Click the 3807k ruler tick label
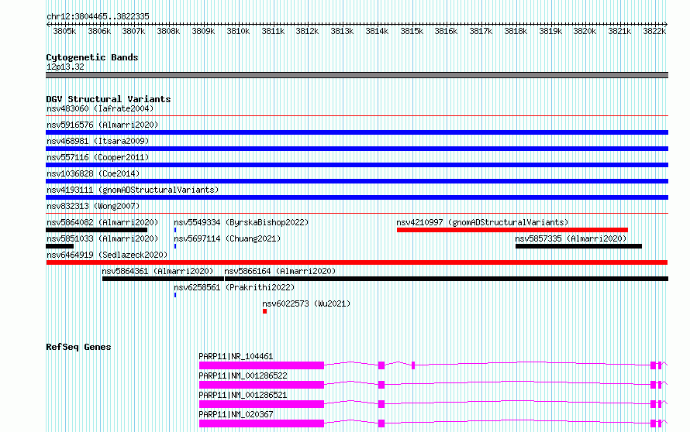This screenshot has height=432, width=690. click(134, 32)
